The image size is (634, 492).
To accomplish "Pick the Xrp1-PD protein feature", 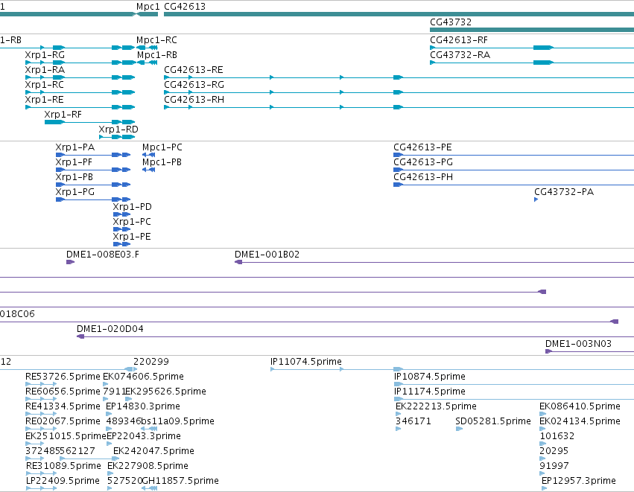I will tap(132, 207).
